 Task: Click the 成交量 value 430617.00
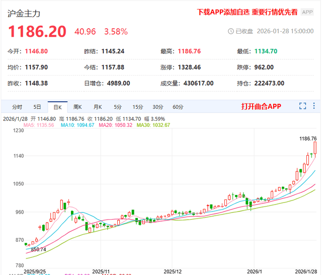tap(199, 83)
